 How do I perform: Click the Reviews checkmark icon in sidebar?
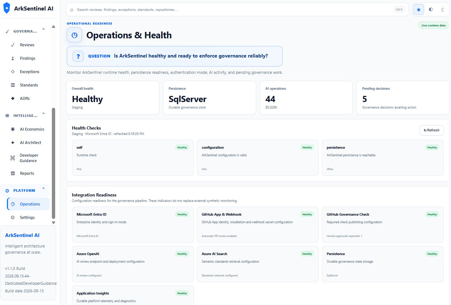point(13,45)
